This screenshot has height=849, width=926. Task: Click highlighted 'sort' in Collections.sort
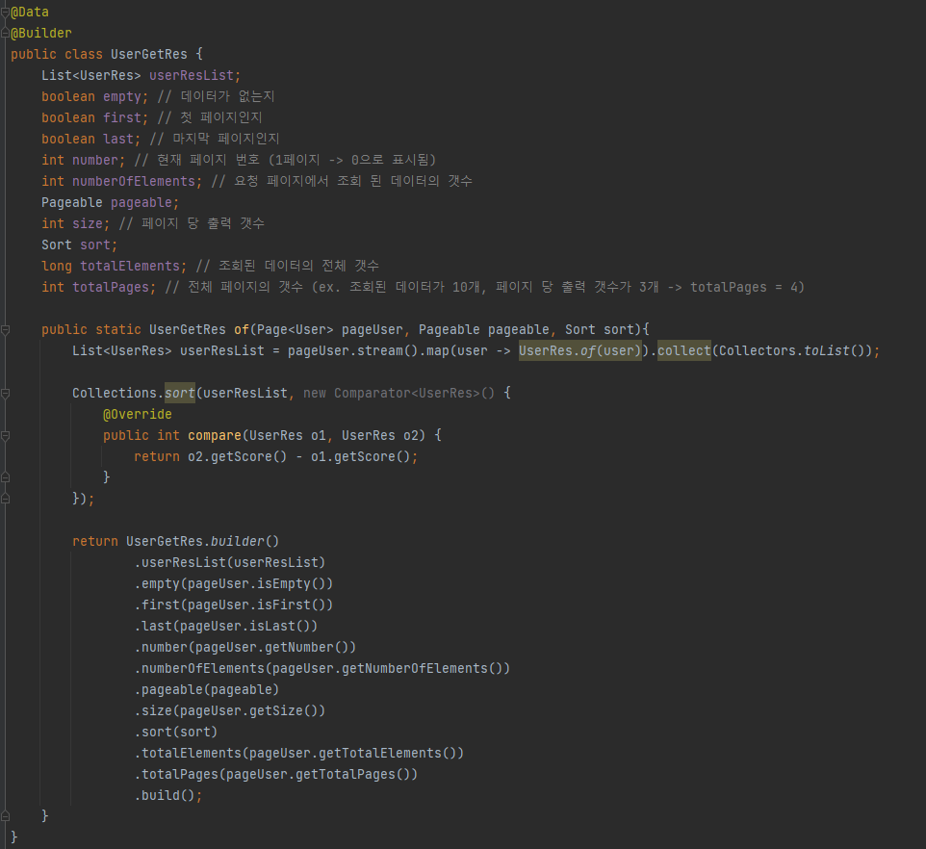click(180, 393)
